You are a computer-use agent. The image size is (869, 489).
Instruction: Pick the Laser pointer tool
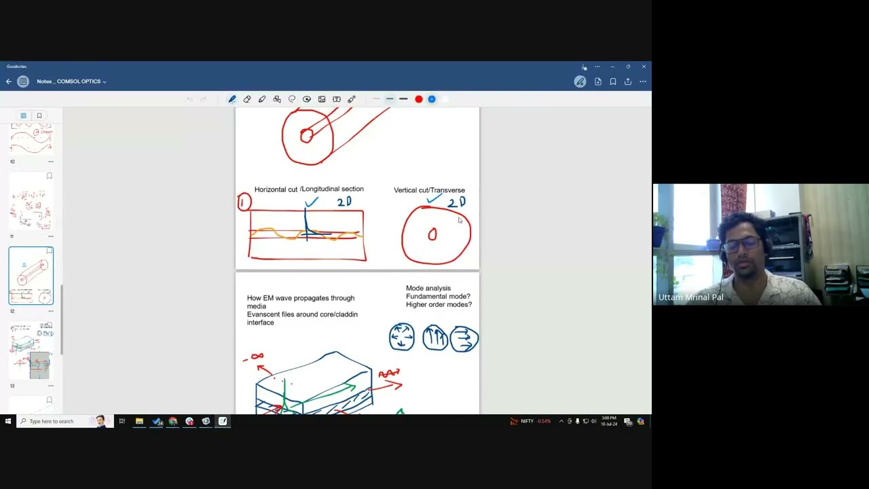(352, 99)
